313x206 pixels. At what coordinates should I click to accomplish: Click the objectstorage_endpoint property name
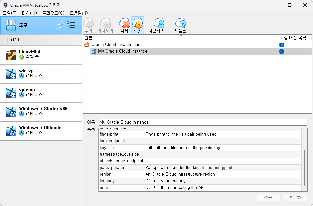121,161
